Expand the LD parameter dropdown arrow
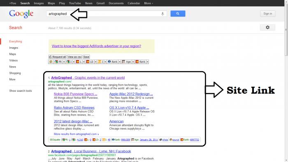The image size is (288, 162). 95,62
